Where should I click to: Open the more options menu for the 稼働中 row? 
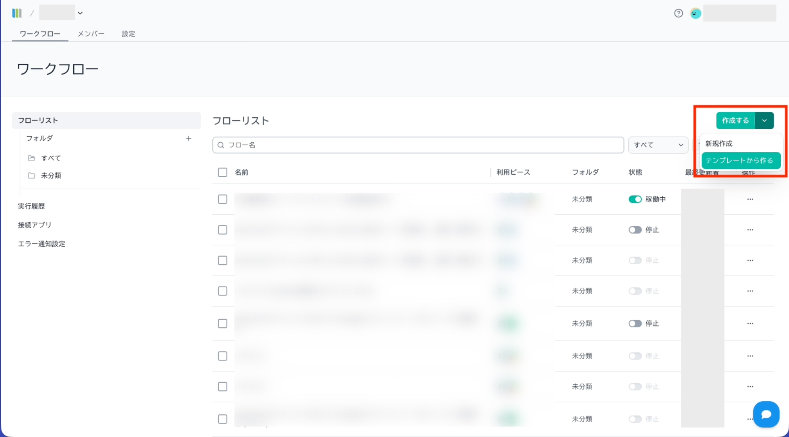(750, 199)
